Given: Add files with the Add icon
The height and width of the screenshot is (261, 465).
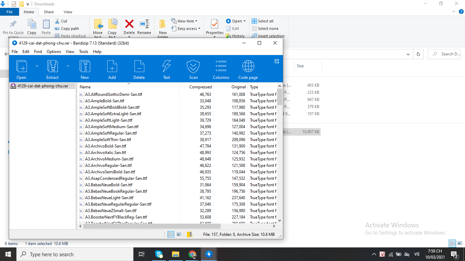Looking at the screenshot, I should [112, 66].
